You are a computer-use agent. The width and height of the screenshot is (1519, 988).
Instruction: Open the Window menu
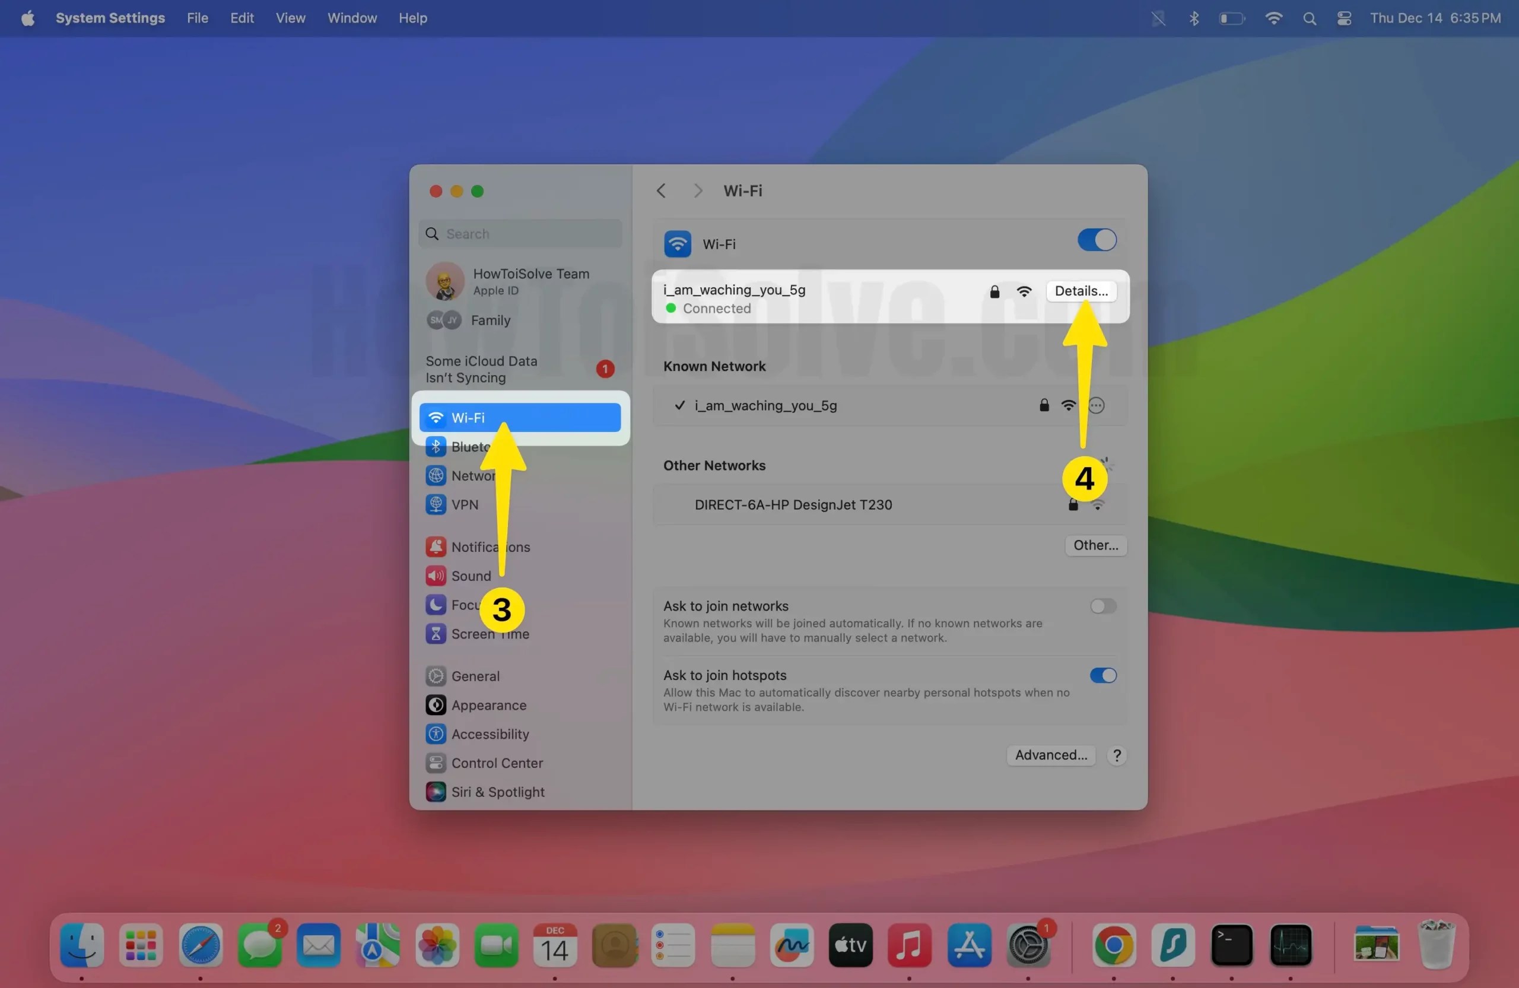(x=352, y=18)
